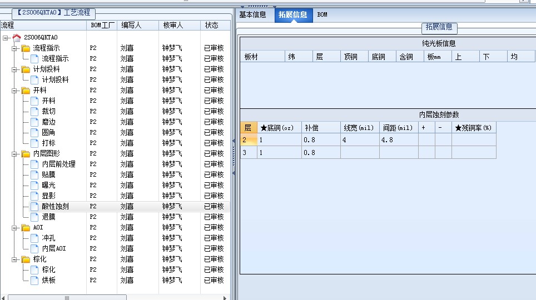Select the 开料 process step under 开料 folder
This screenshot has height=300, width=536.
point(48,101)
